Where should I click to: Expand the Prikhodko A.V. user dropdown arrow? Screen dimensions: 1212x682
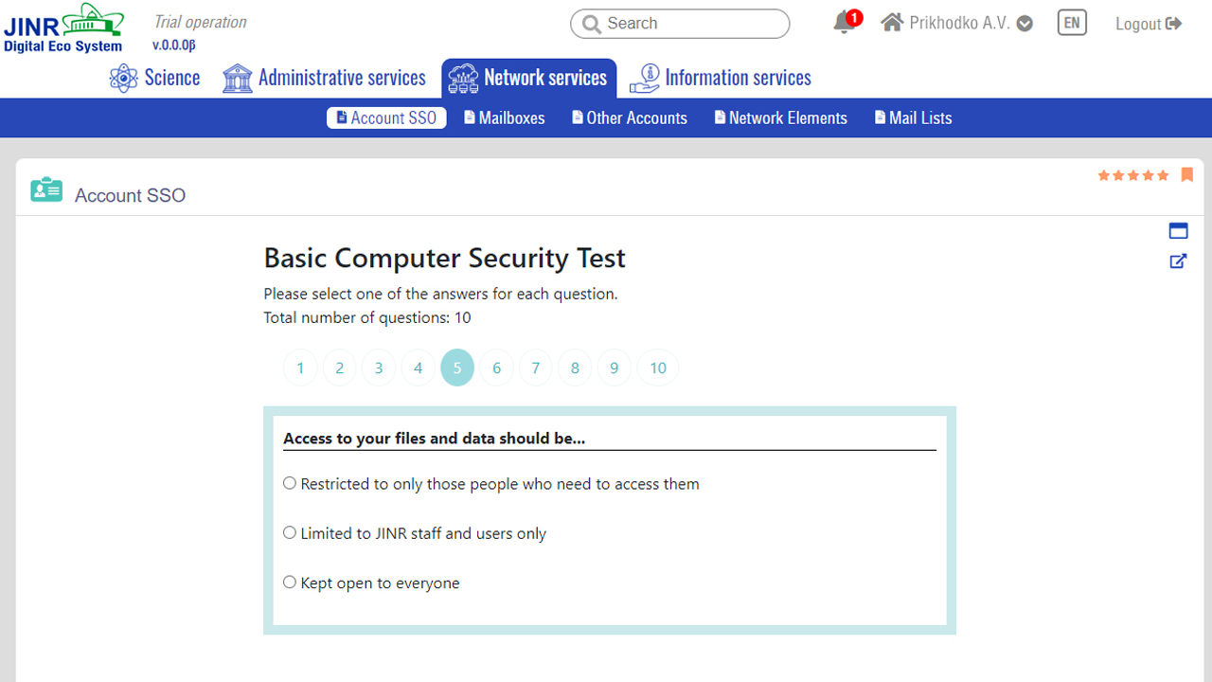pos(1025,24)
